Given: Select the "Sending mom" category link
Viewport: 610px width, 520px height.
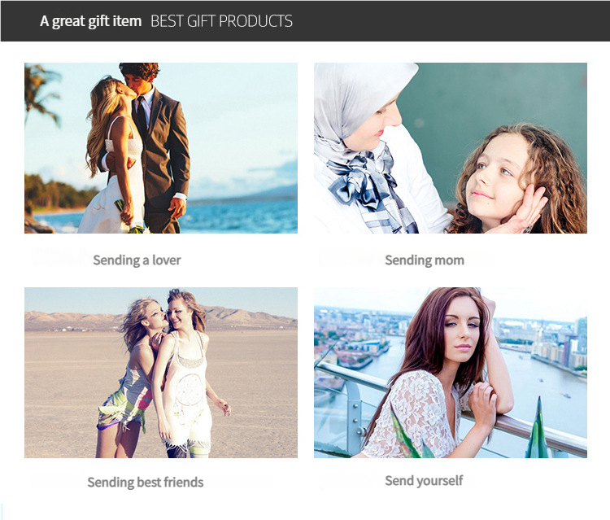Looking at the screenshot, I should pyautogui.click(x=425, y=260).
